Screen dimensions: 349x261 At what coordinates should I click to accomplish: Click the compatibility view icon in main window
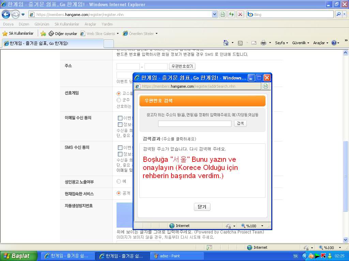point(223,14)
